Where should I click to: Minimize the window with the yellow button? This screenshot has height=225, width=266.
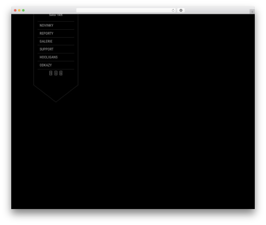19,10
